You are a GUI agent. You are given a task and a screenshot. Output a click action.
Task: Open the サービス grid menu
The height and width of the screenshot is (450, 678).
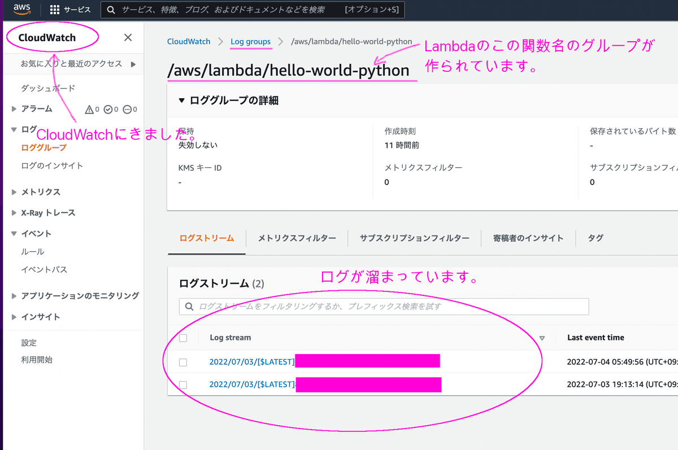(70, 10)
